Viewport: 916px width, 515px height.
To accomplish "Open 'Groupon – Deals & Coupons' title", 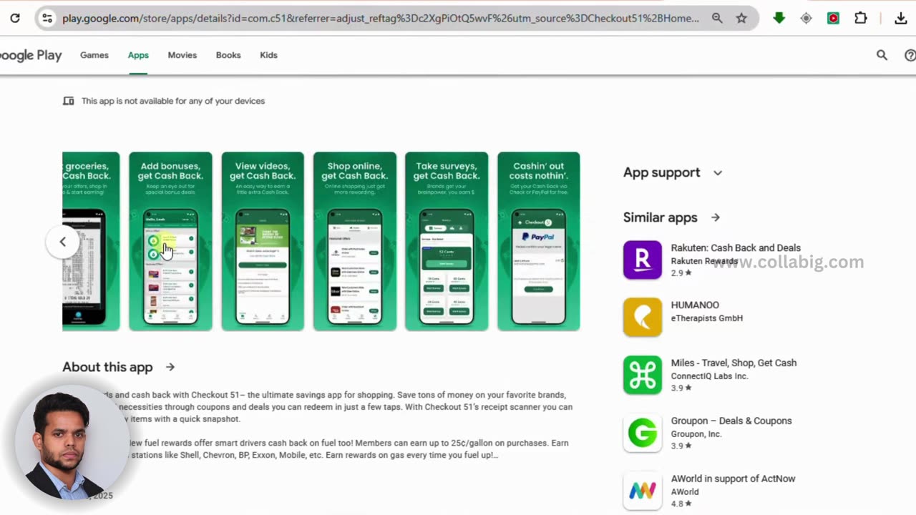I will click(731, 421).
